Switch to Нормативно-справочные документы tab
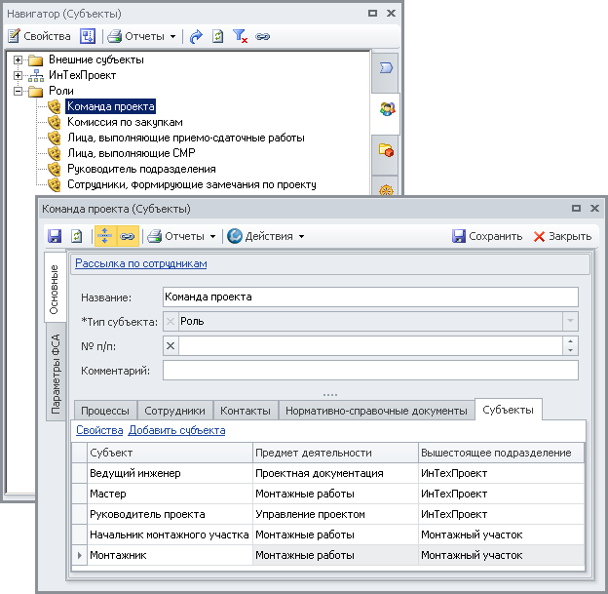This screenshot has height=594, width=608. (376, 411)
